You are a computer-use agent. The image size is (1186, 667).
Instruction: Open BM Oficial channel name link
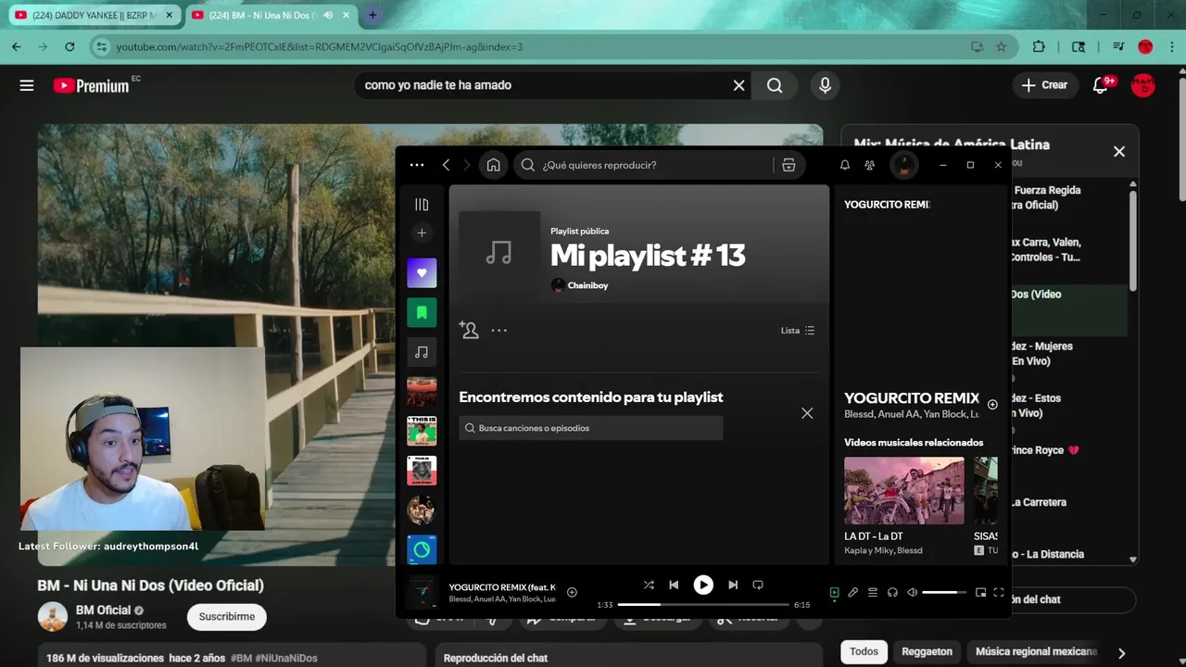(104, 610)
